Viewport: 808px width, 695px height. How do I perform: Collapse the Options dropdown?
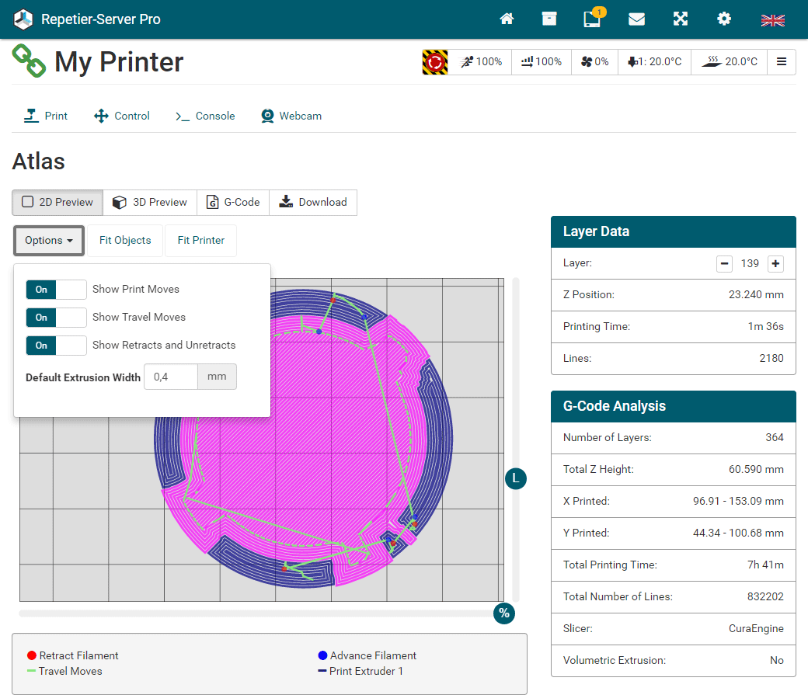point(49,241)
